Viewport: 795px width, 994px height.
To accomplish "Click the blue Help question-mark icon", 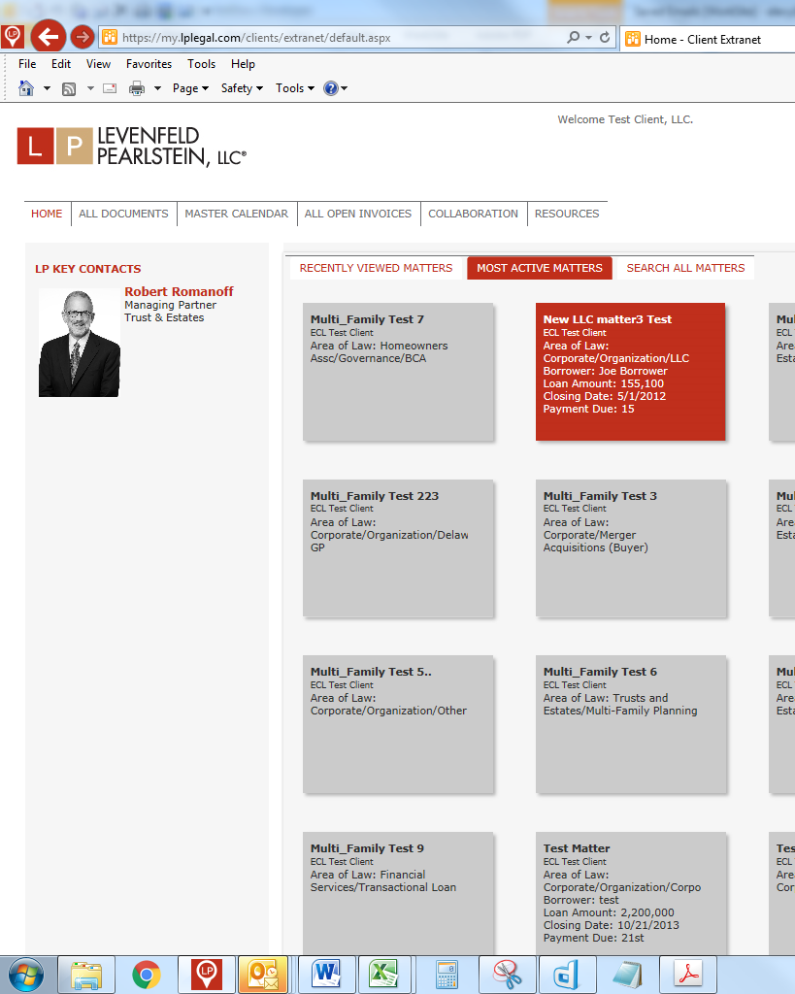I will coord(330,88).
